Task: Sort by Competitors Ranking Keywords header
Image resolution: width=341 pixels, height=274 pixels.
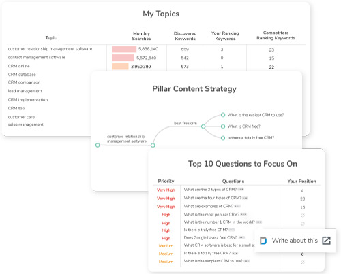Action: click(276, 35)
